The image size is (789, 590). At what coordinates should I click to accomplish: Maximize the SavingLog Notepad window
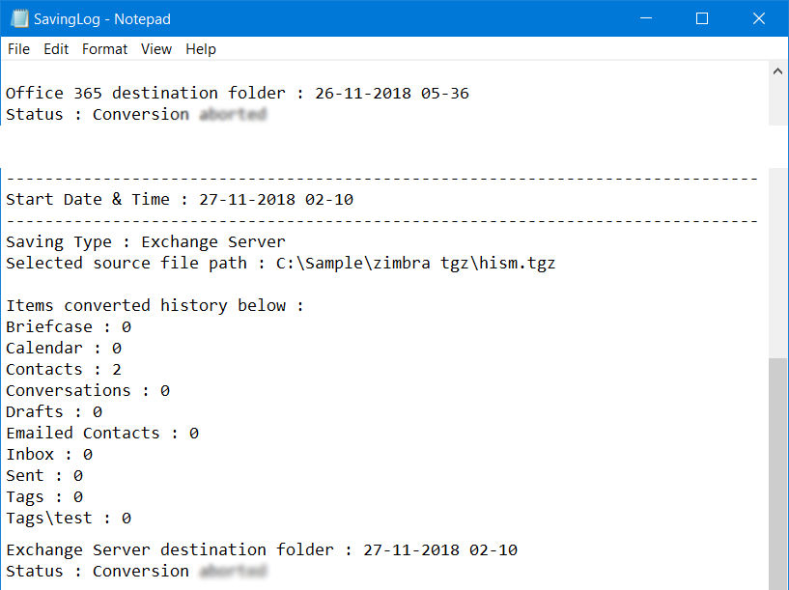pyautogui.click(x=702, y=18)
